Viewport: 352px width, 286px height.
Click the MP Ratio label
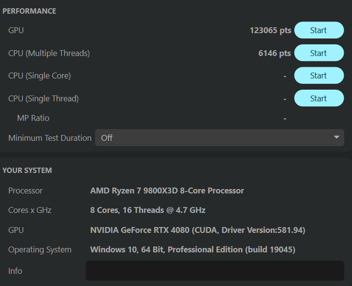[x=33, y=118]
